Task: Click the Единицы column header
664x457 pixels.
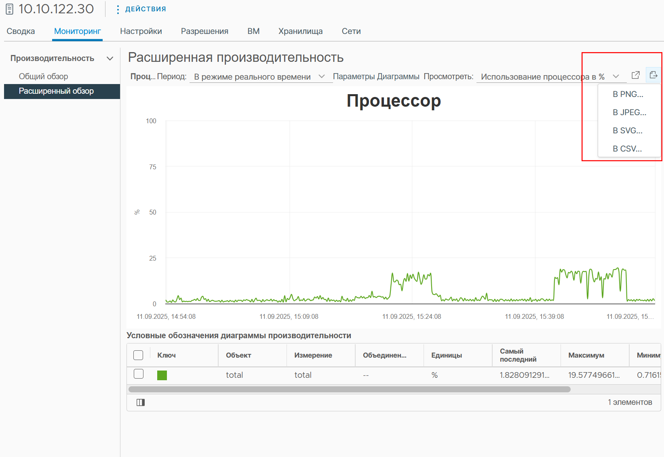Action: [x=447, y=355]
